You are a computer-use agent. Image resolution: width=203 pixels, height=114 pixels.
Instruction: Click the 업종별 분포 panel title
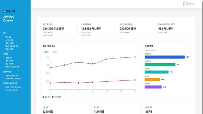point(149,46)
